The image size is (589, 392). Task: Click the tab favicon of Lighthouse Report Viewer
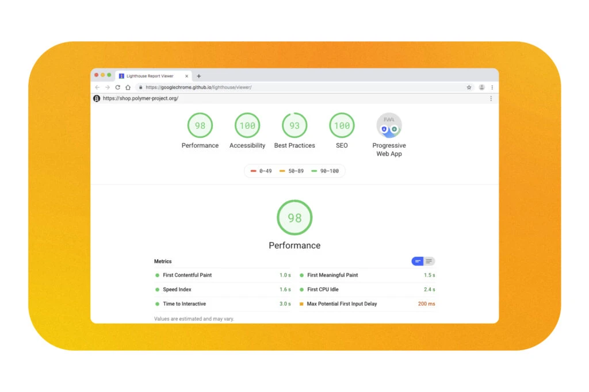pos(121,76)
